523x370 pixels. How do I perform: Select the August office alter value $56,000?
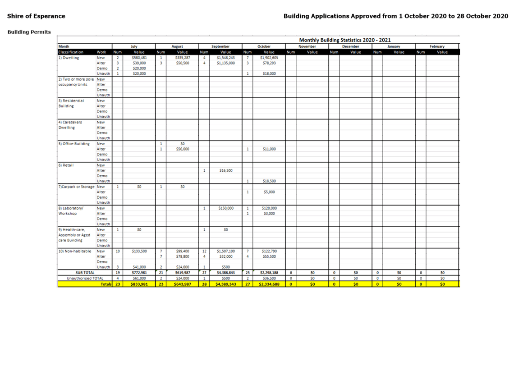click(x=183, y=149)
